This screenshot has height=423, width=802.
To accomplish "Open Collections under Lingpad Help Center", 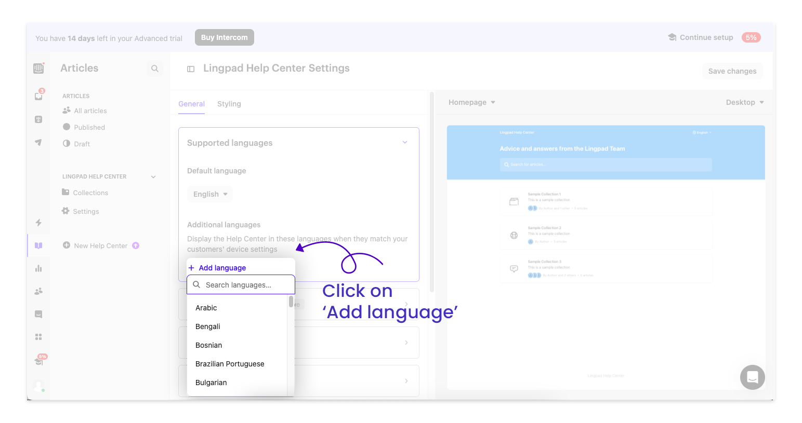I will click(x=90, y=193).
